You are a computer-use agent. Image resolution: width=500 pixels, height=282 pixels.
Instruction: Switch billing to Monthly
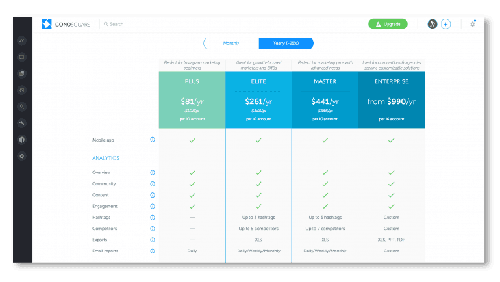(x=231, y=44)
